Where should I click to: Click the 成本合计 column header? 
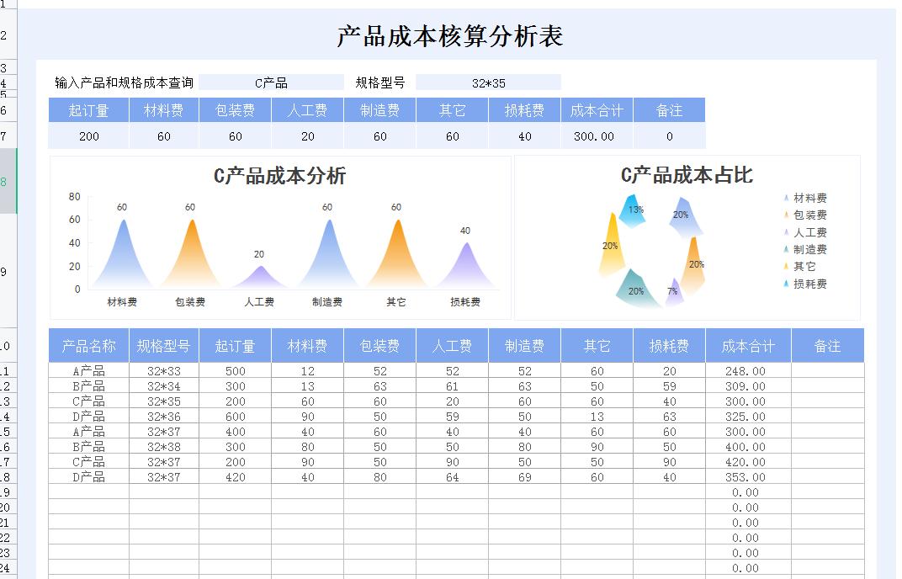[x=747, y=346]
